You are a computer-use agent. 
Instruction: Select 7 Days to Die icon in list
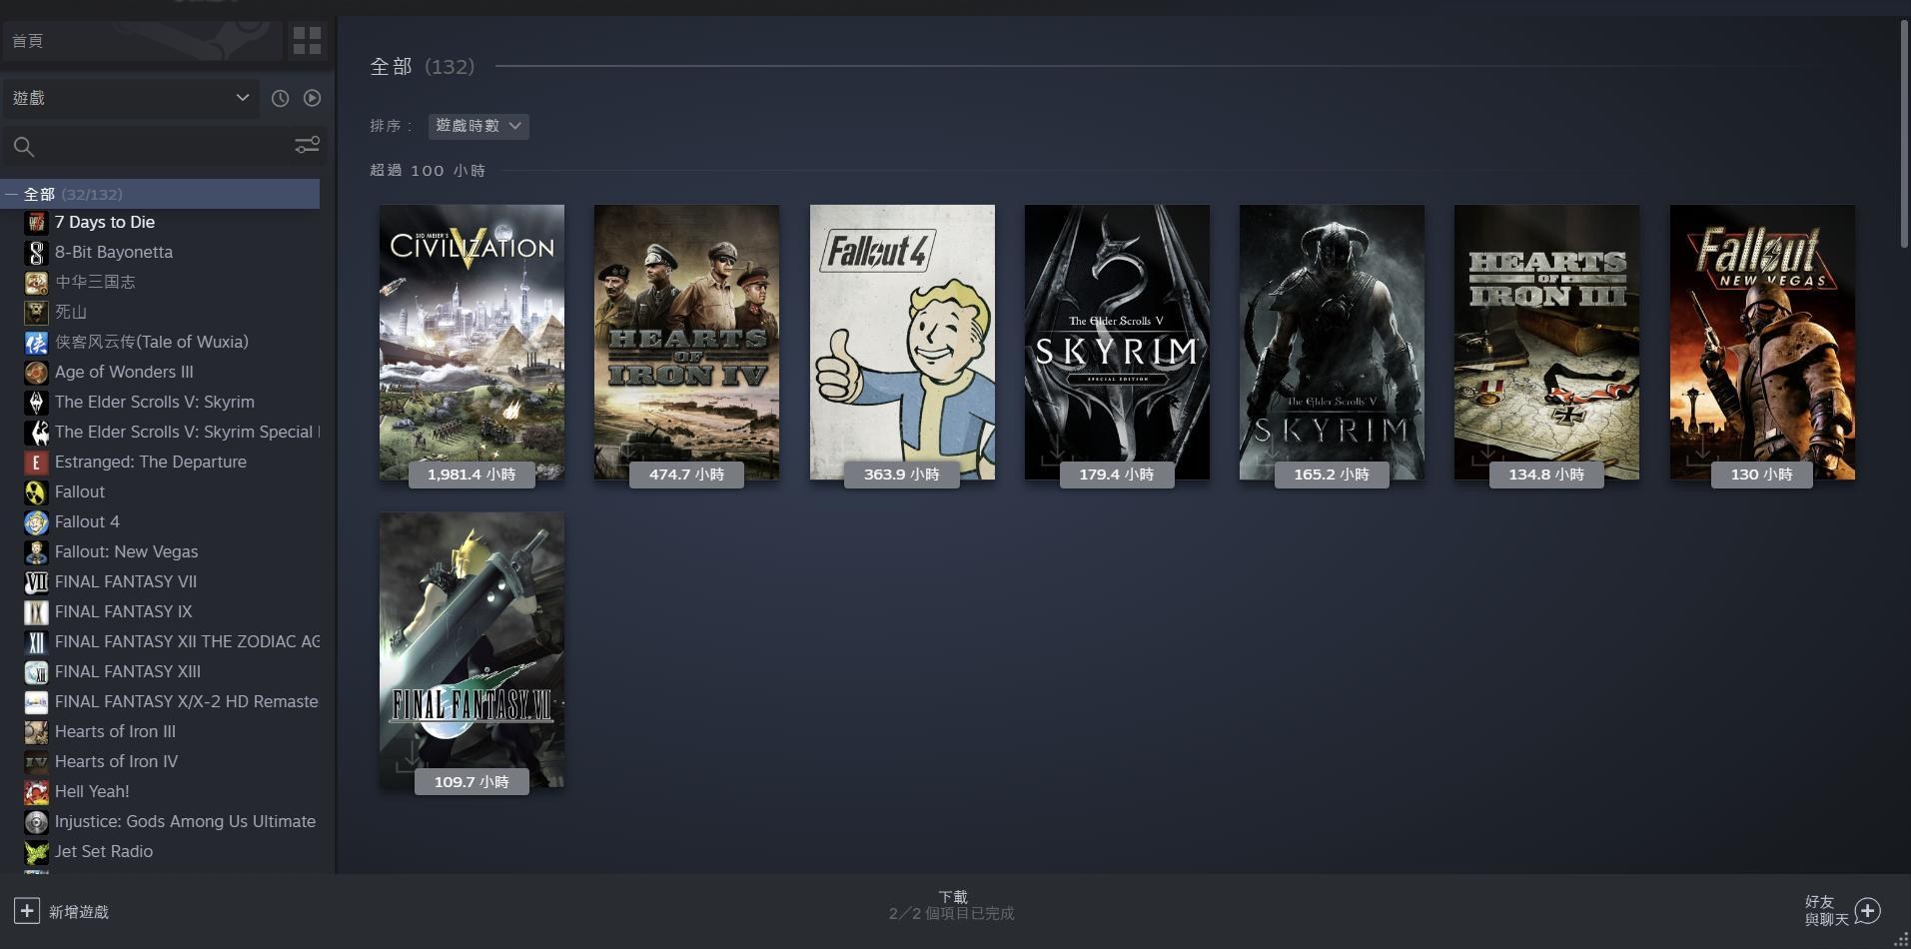[x=36, y=222]
